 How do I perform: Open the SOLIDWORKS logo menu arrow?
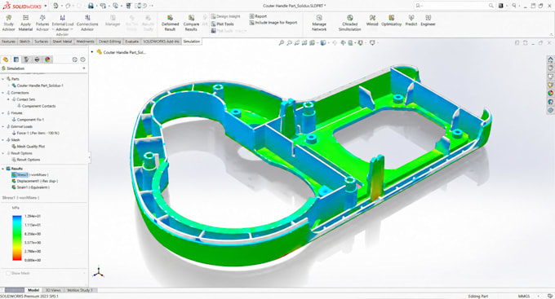46,6
